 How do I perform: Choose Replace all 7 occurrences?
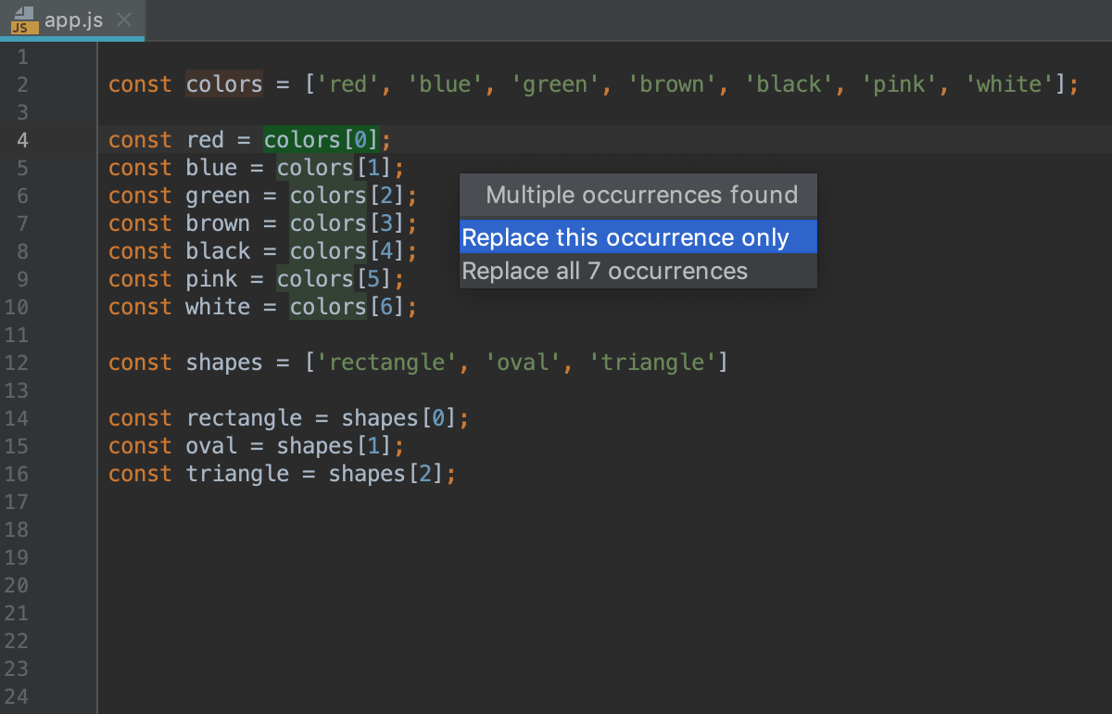pyautogui.click(x=638, y=271)
